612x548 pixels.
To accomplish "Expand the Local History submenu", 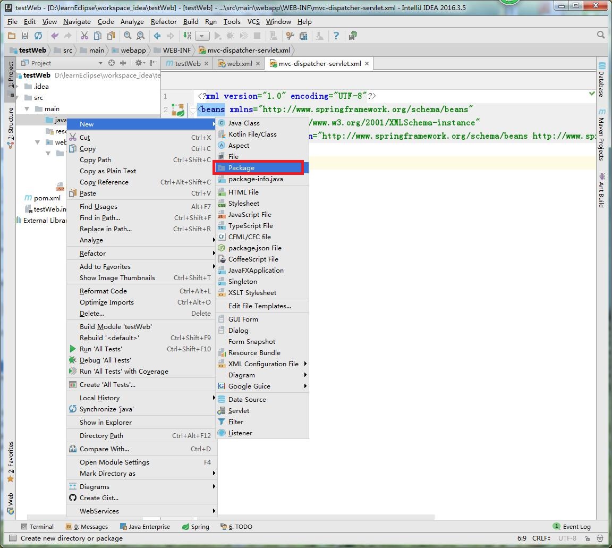I will [x=142, y=398].
